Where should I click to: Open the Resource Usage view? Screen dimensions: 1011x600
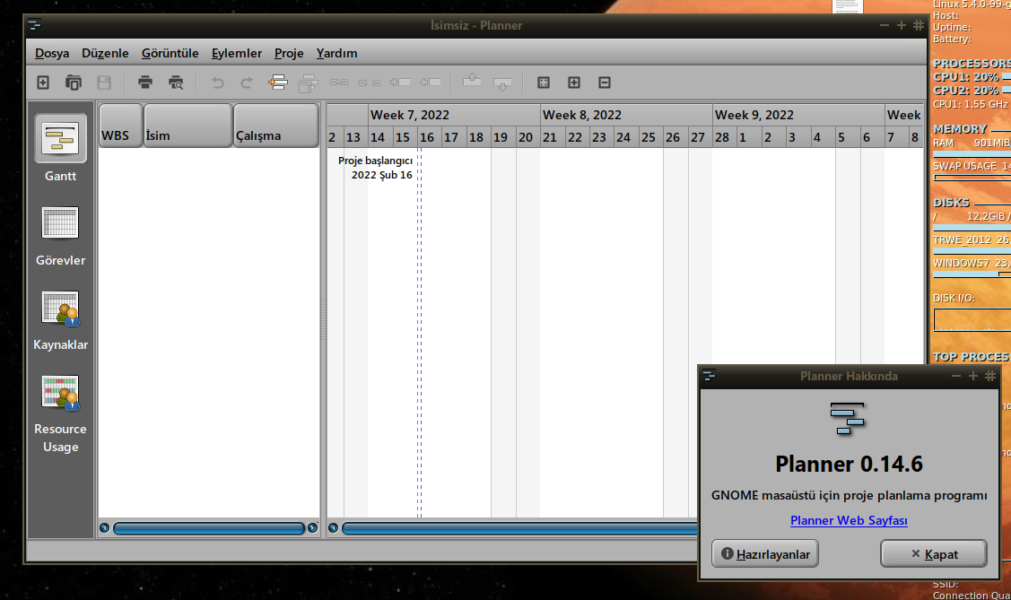[61, 413]
